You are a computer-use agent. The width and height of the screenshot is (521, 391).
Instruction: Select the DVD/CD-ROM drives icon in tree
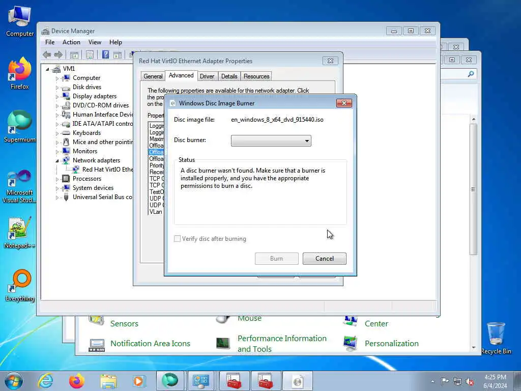pyautogui.click(x=66, y=105)
